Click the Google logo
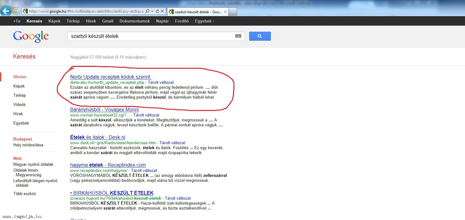The height and width of the screenshot is (220, 465). (x=31, y=36)
